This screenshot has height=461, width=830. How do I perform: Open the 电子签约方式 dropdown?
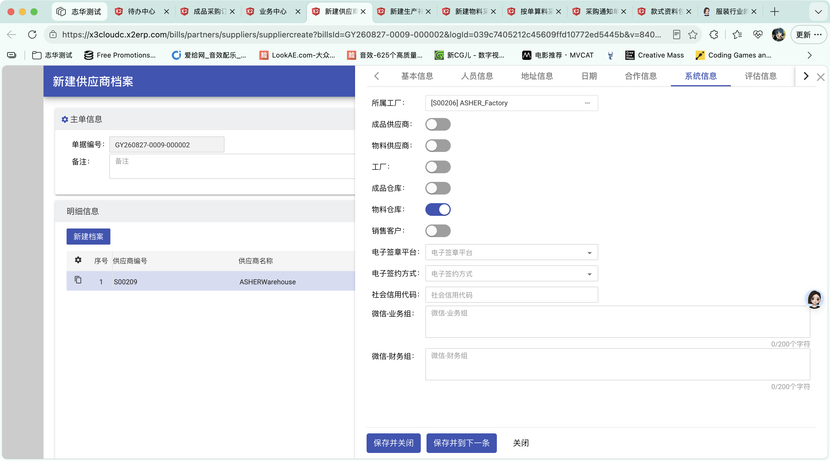[511, 273]
